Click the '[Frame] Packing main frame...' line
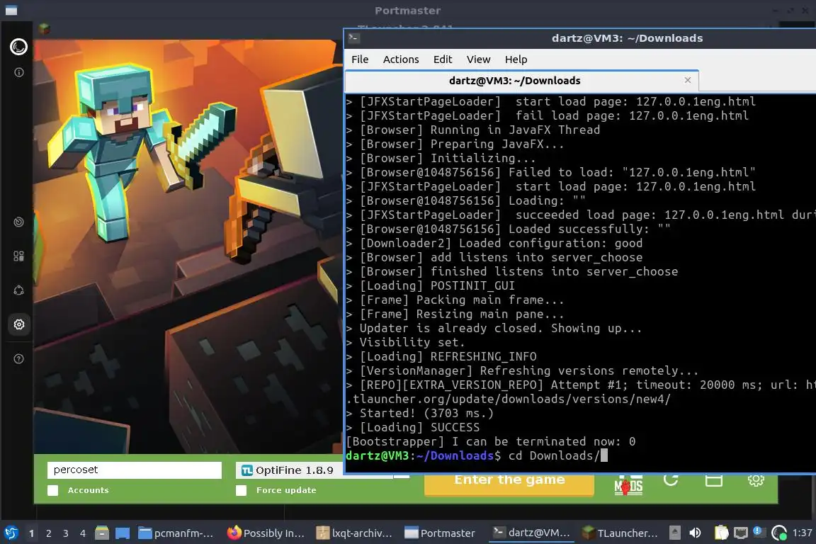Image resolution: width=816 pixels, height=544 pixels. click(455, 300)
